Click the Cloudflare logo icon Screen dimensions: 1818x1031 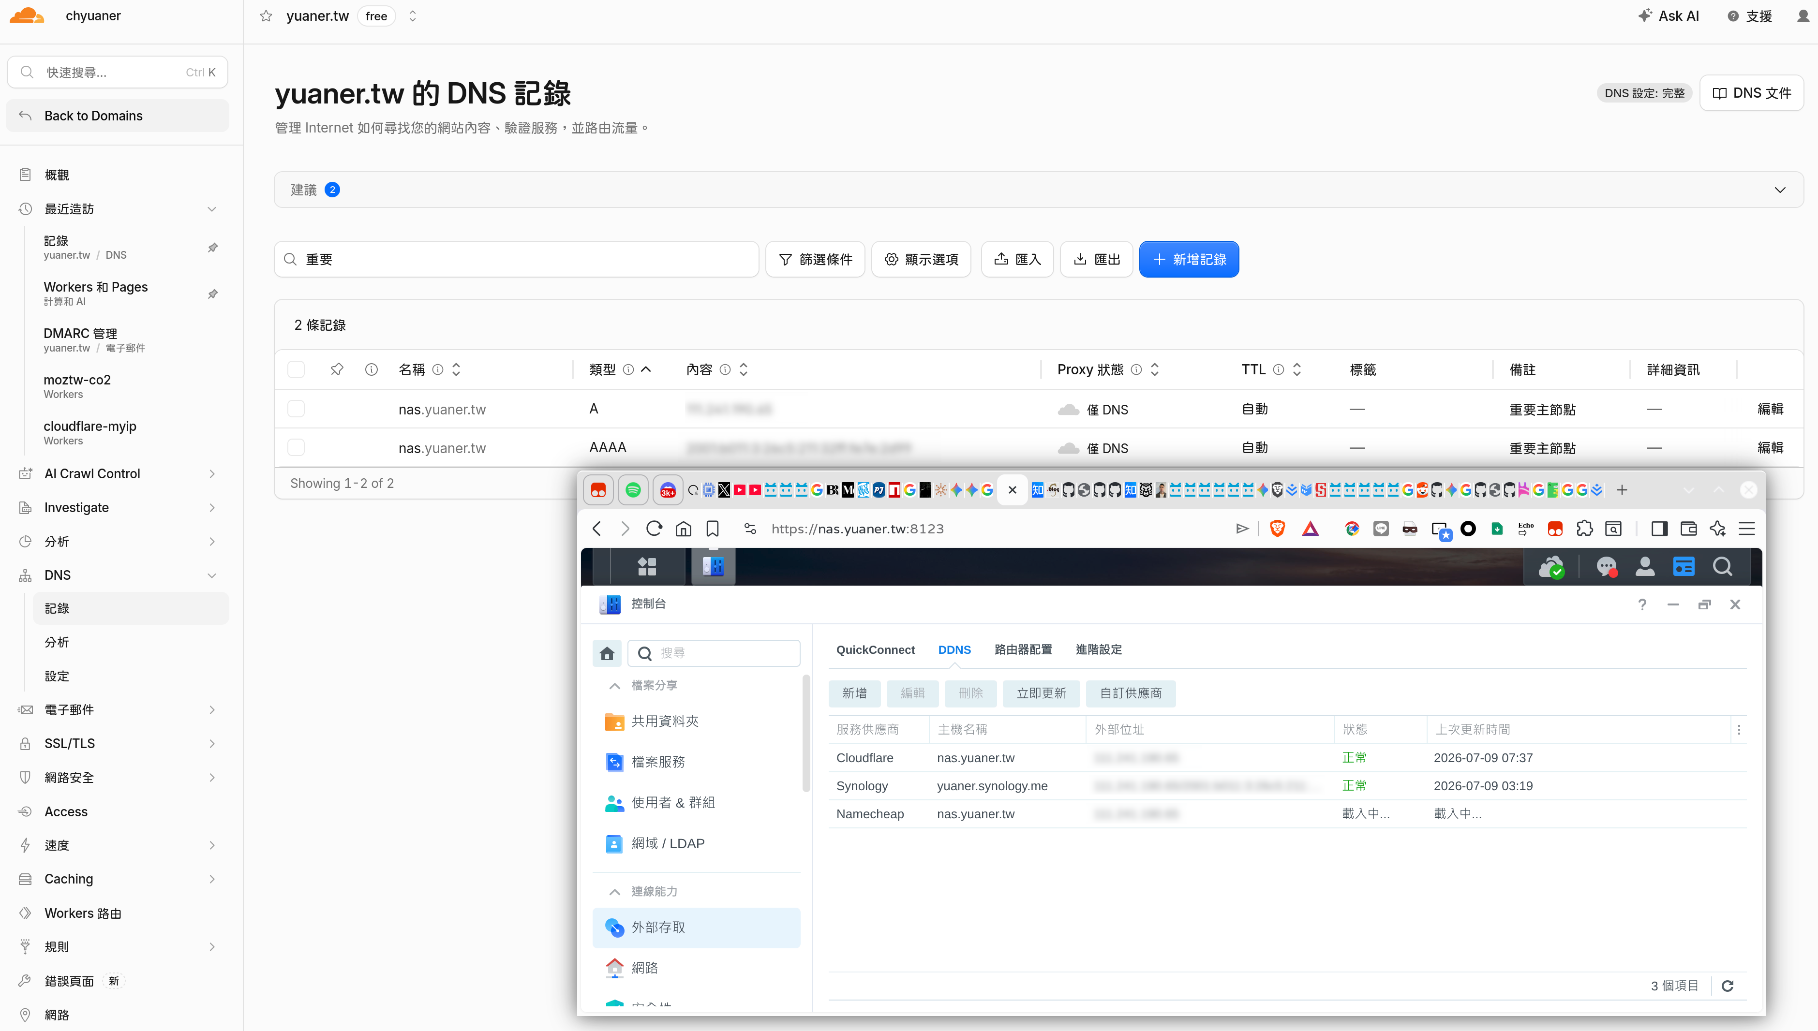point(27,15)
